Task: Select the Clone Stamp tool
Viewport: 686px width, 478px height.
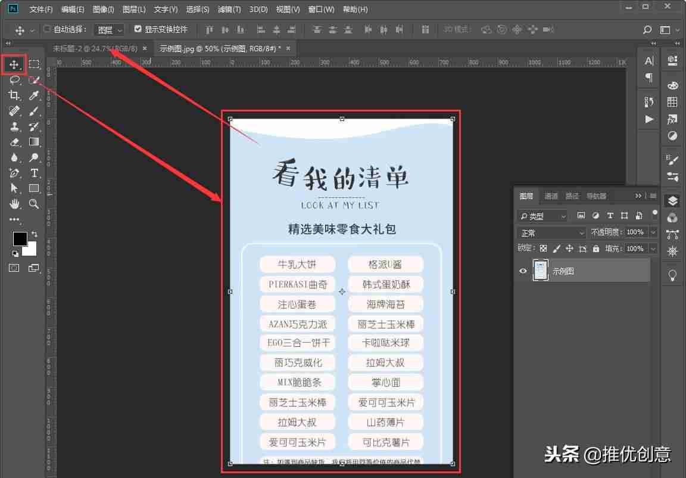Action: [x=14, y=126]
